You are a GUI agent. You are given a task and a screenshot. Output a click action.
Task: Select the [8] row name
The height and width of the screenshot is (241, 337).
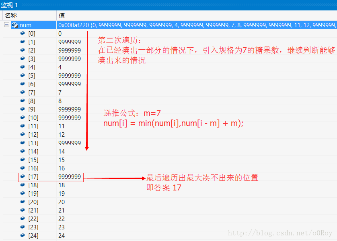coord(32,101)
